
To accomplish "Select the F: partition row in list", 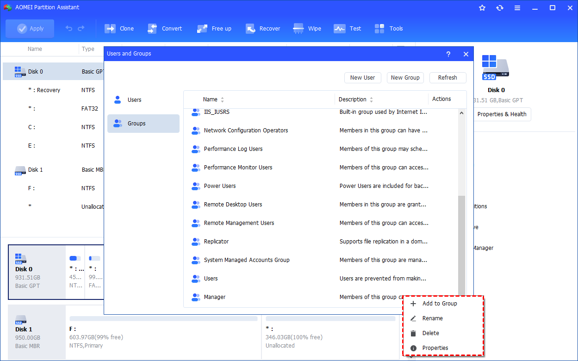I will pyautogui.click(x=54, y=188).
